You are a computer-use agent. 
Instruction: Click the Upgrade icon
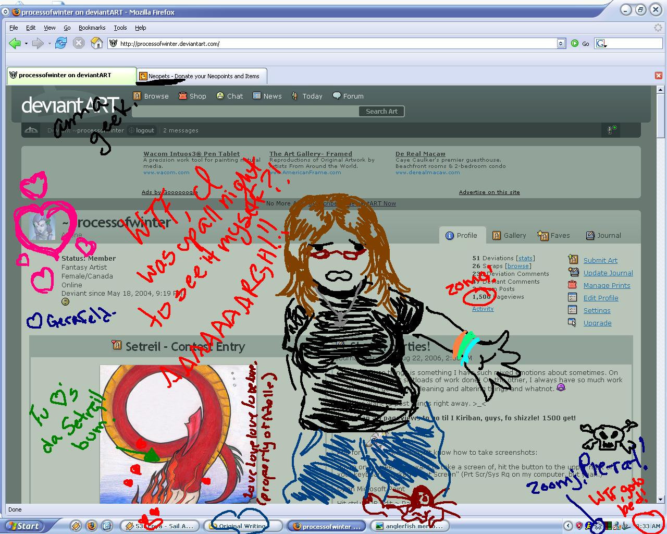tap(573, 322)
